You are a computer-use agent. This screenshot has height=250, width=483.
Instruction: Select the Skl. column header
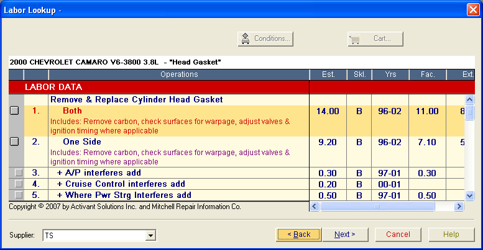click(x=359, y=74)
